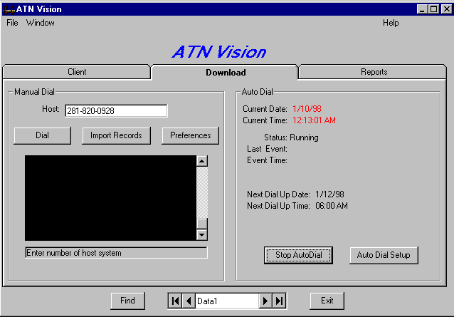Screen dimensions: 454x317
Task: Open the Window menu
Action: (x=41, y=23)
